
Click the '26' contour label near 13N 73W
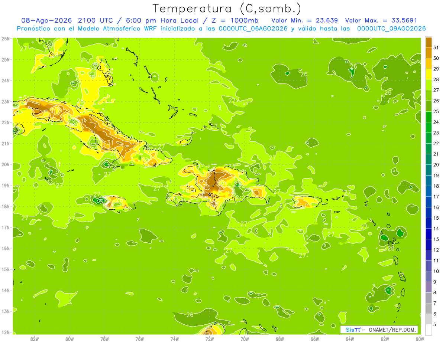point(190,315)
